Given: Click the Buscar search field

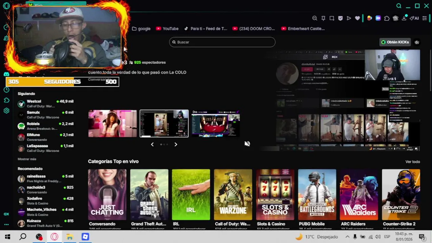Looking at the screenshot, I should 222,42.
